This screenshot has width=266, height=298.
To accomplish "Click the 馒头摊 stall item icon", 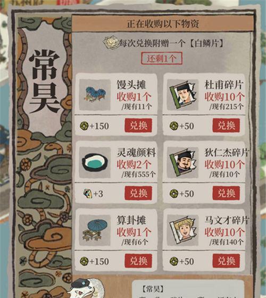I will [x=95, y=95].
